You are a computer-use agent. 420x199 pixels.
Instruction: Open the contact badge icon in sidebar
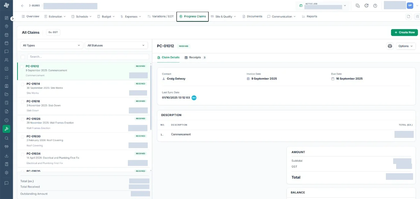(x=6, y=86)
